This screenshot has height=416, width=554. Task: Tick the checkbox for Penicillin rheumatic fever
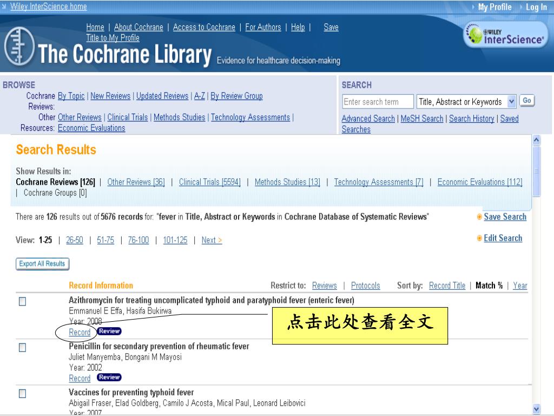pyautogui.click(x=22, y=347)
